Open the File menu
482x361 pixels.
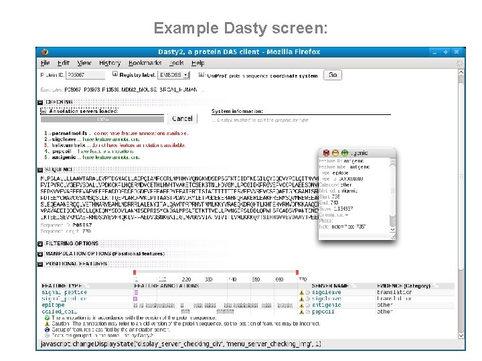click(46, 63)
